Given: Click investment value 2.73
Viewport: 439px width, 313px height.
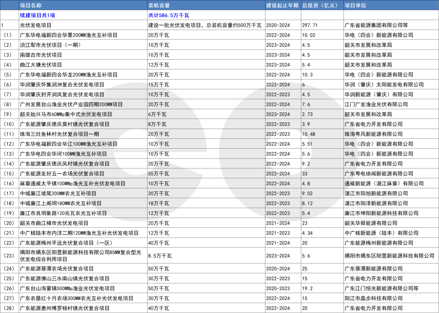Looking at the screenshot, I should tap(307, 114).
